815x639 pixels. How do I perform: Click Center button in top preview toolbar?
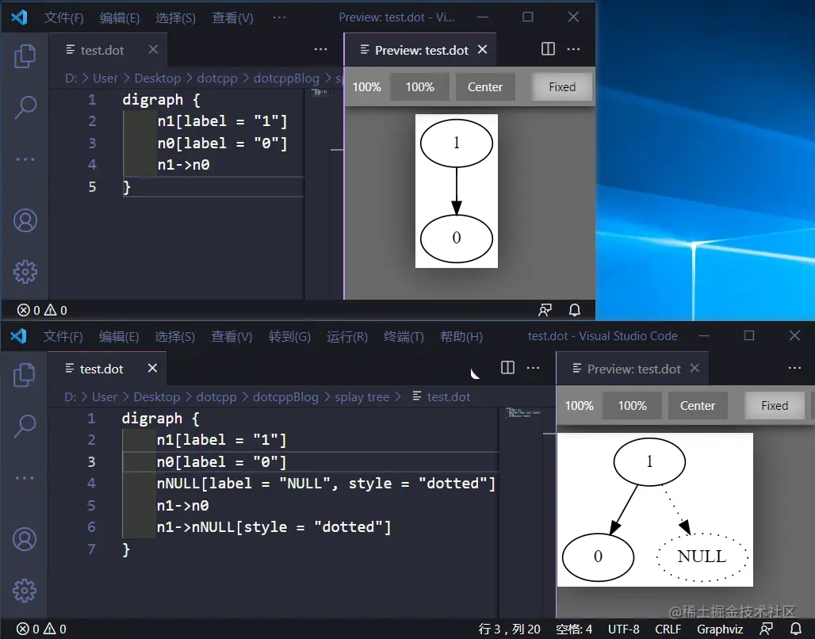pyautogui.click(x=485, y=87)
